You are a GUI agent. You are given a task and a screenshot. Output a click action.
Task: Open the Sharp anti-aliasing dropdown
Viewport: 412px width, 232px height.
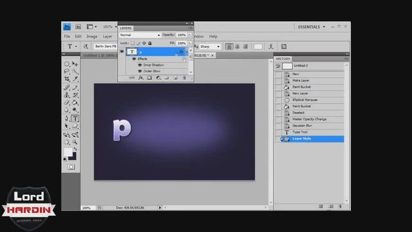[210, 46]
